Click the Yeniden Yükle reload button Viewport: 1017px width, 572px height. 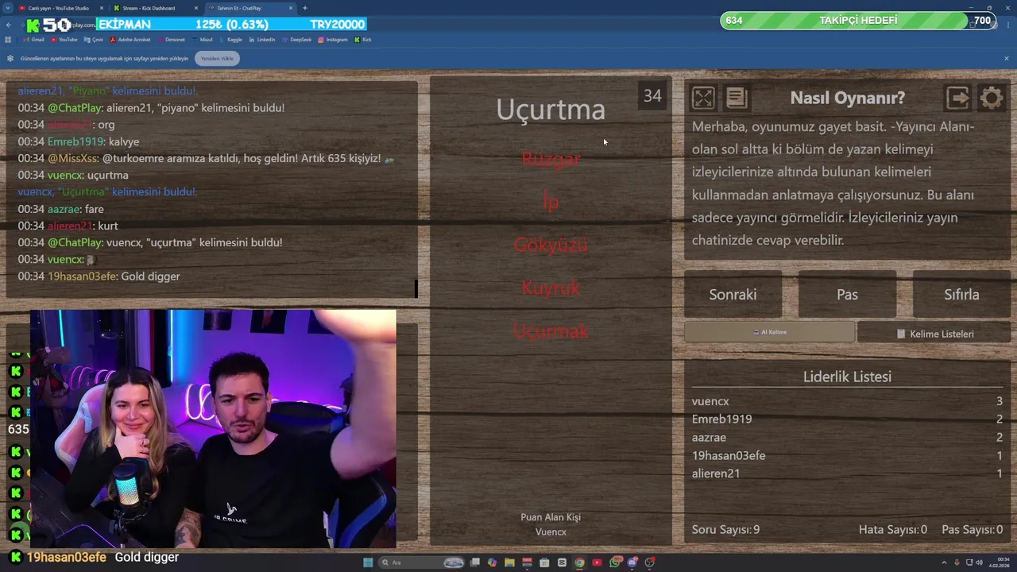tap(217, 58)
